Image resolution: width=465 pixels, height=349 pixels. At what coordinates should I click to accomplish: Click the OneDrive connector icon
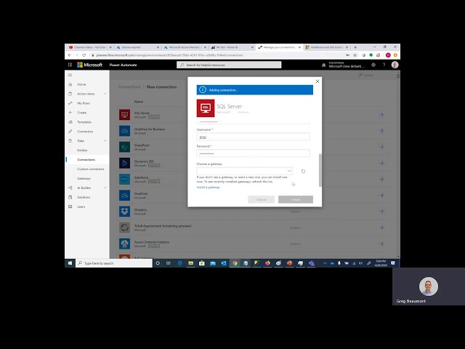[x=124, y=196]
